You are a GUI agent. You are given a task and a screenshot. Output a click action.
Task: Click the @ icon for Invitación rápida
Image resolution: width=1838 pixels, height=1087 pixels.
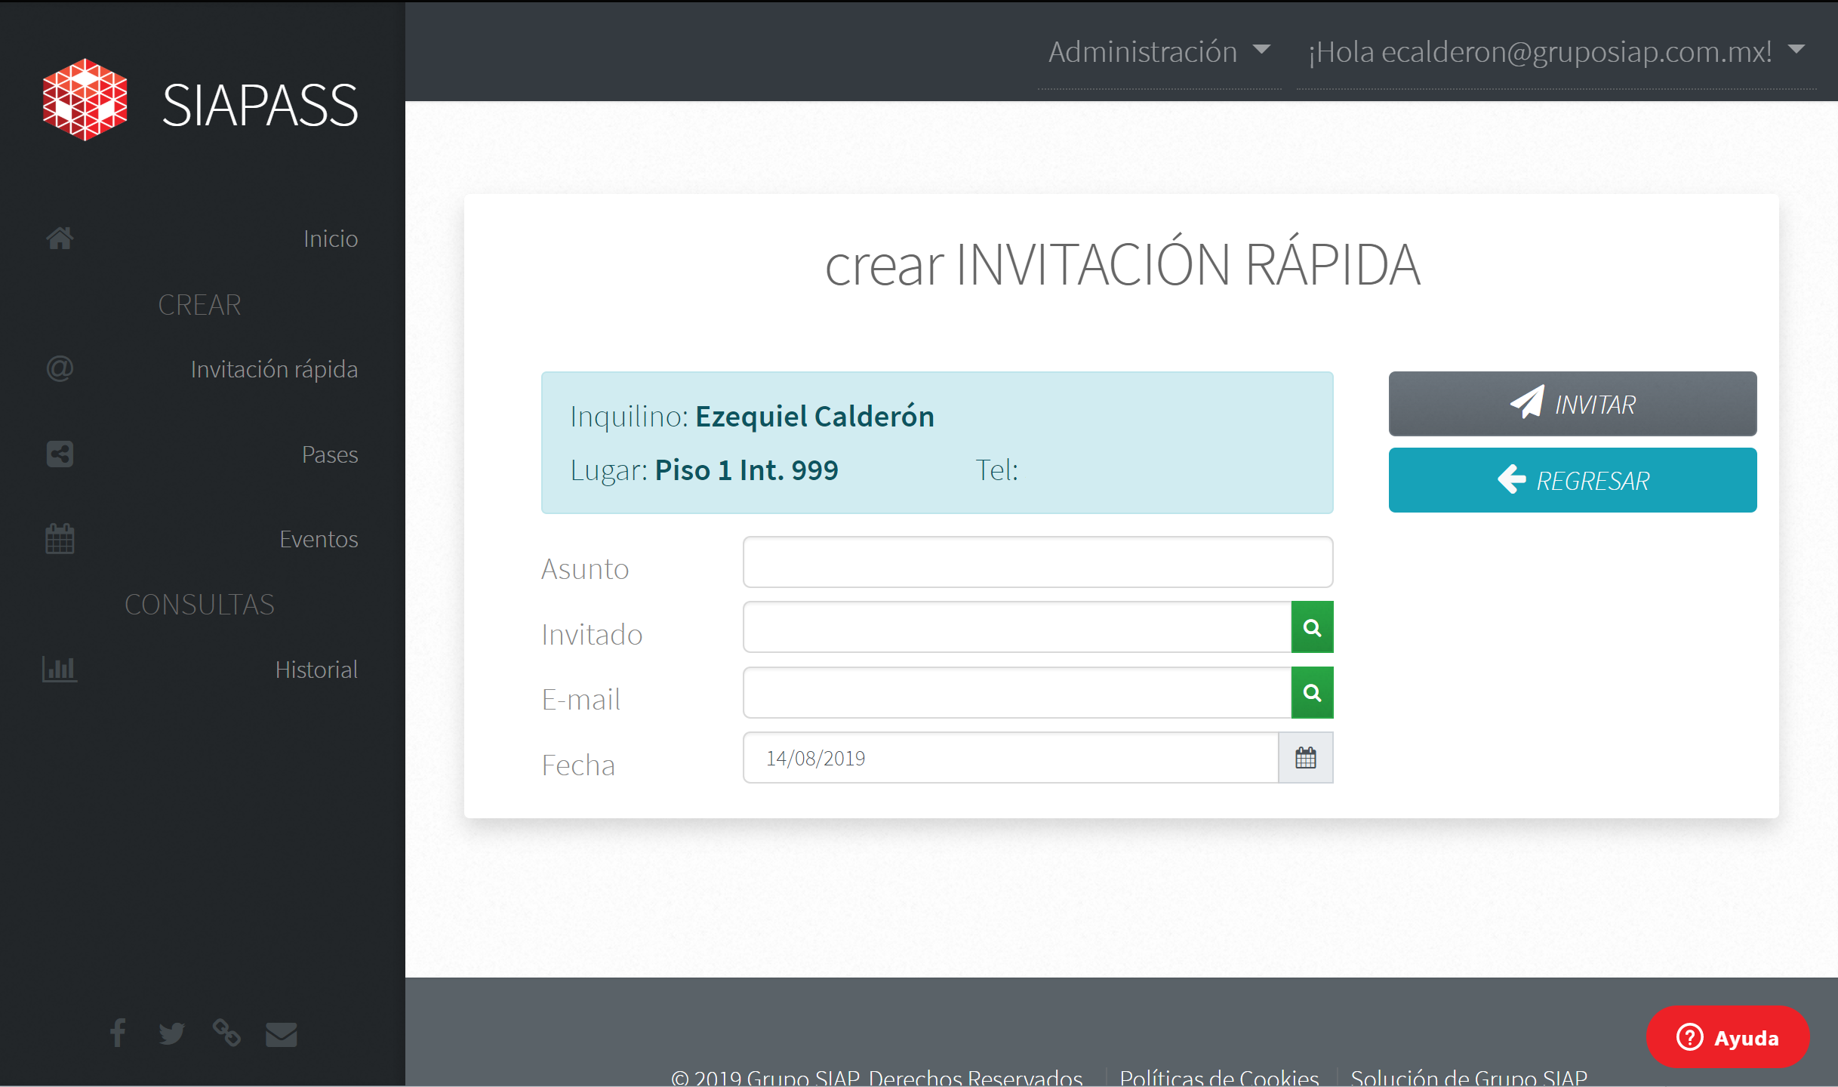coord(60,369)
